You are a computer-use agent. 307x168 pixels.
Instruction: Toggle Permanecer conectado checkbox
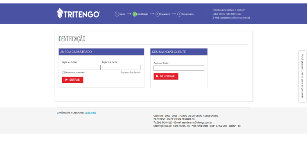[63, 73]
